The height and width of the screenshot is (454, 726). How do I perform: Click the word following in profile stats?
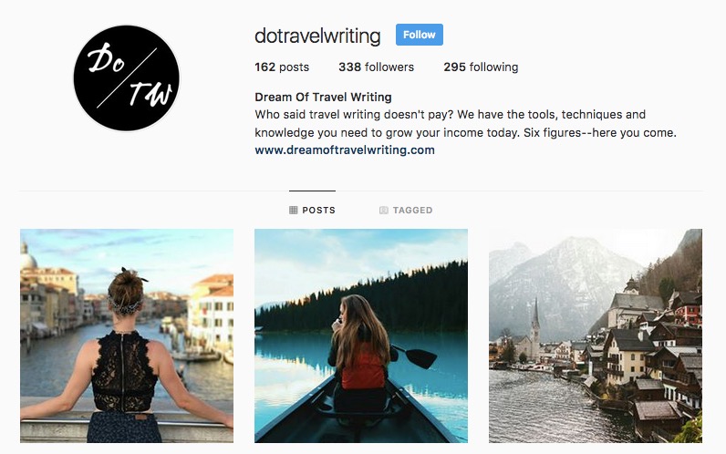pos(493,67)
